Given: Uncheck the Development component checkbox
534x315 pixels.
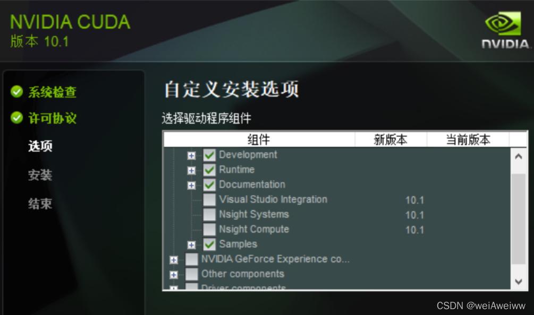Looking at the screenshot, I should click(209, 155).
